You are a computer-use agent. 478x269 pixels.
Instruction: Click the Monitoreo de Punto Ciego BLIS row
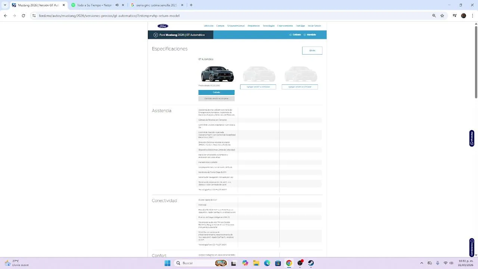pyautogui.click(x=260, y=172)
